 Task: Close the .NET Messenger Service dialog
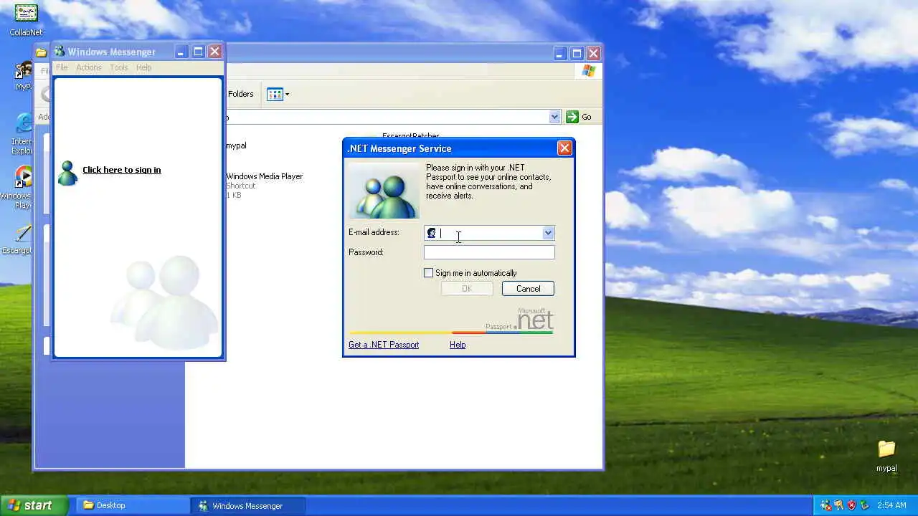click(564, 148)
